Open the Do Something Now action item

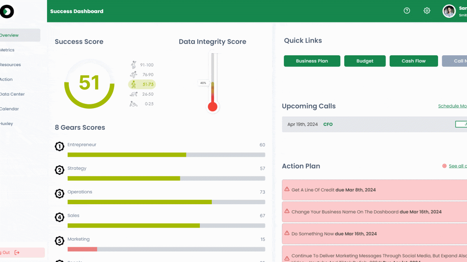click(374, 234)
